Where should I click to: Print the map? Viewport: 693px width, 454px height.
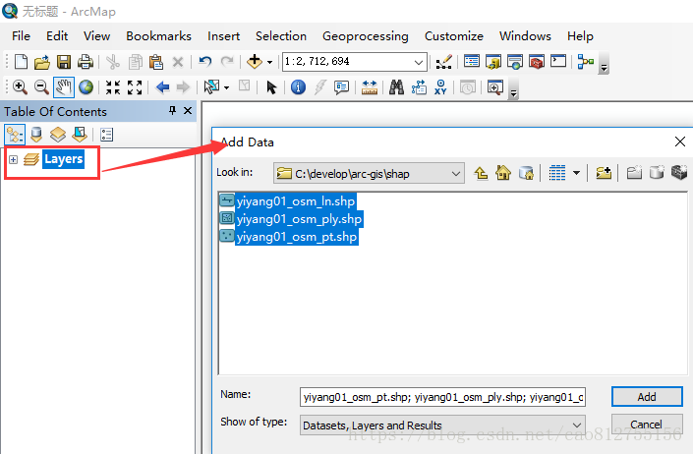pos(85,62)
